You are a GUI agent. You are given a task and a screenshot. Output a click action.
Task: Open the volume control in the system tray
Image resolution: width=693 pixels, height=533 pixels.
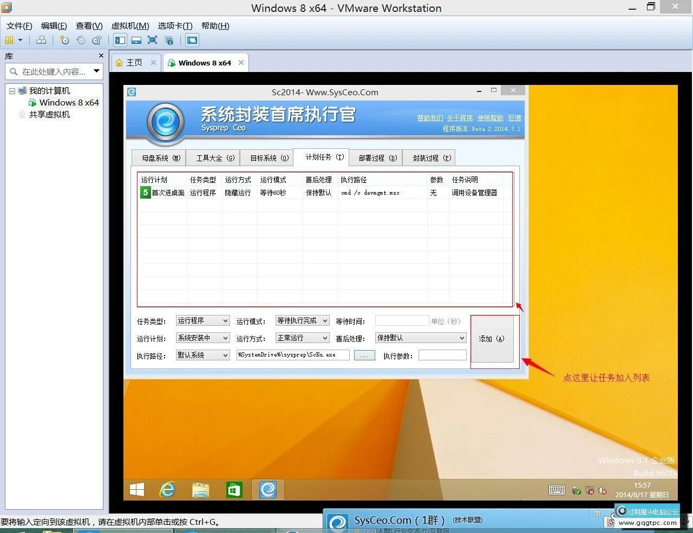(603, 490)
